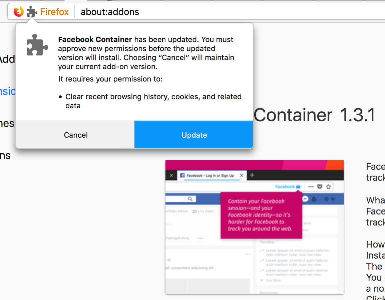Screen dimensions: 385x300
Task: Click the large puzzle icon in the permission popup
Action: pyautogui.click(x=37, y=45)
